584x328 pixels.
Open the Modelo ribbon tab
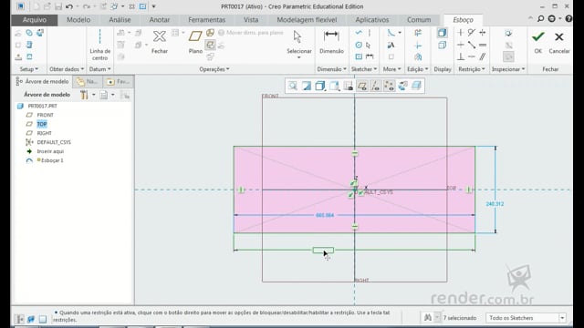coord(78,20)
